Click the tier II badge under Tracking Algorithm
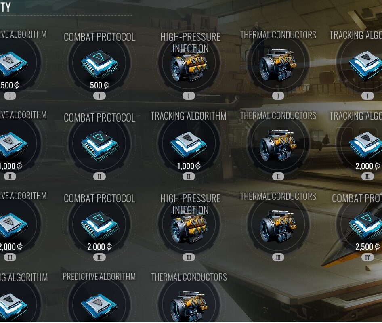This screenshot has height=323, width=382. tap(189, 176)
